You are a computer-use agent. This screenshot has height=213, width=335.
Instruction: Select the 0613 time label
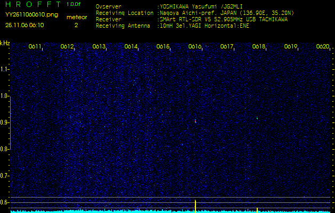click(x=99, y=47)
